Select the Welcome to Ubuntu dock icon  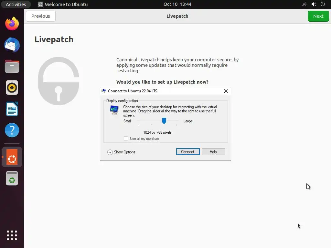[12, 157]
